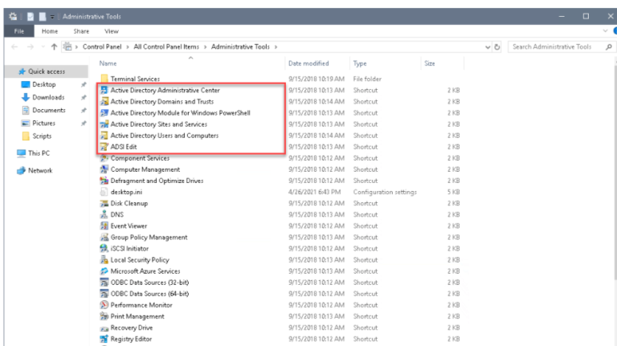Viewport: 617px width, 346px height.
Task: Click the DNS shortcut icon
Action: (x=104, y=215)
